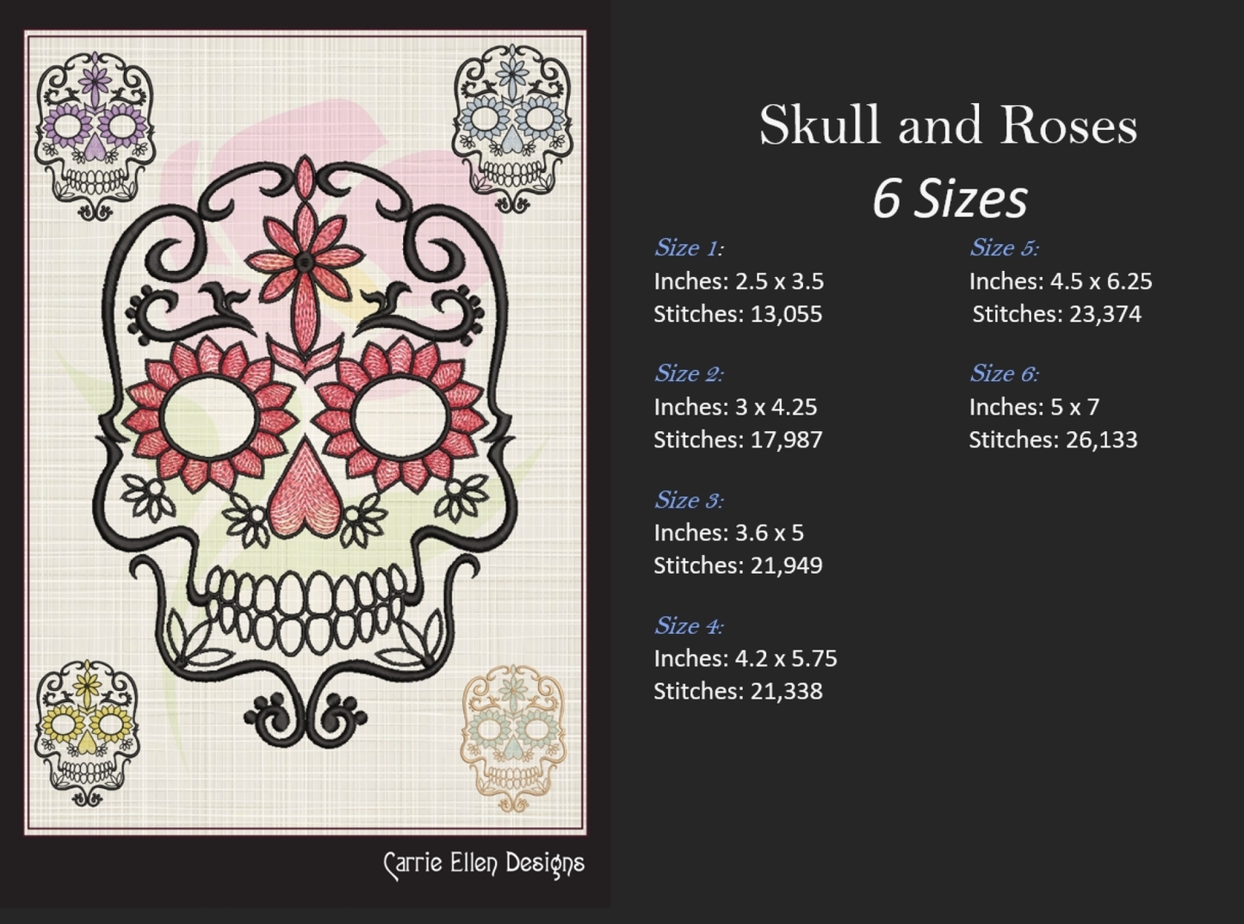Click the black scroll ornament below the chin
Viewport: 1244px width, 924px height.
(x=305, y=716)
